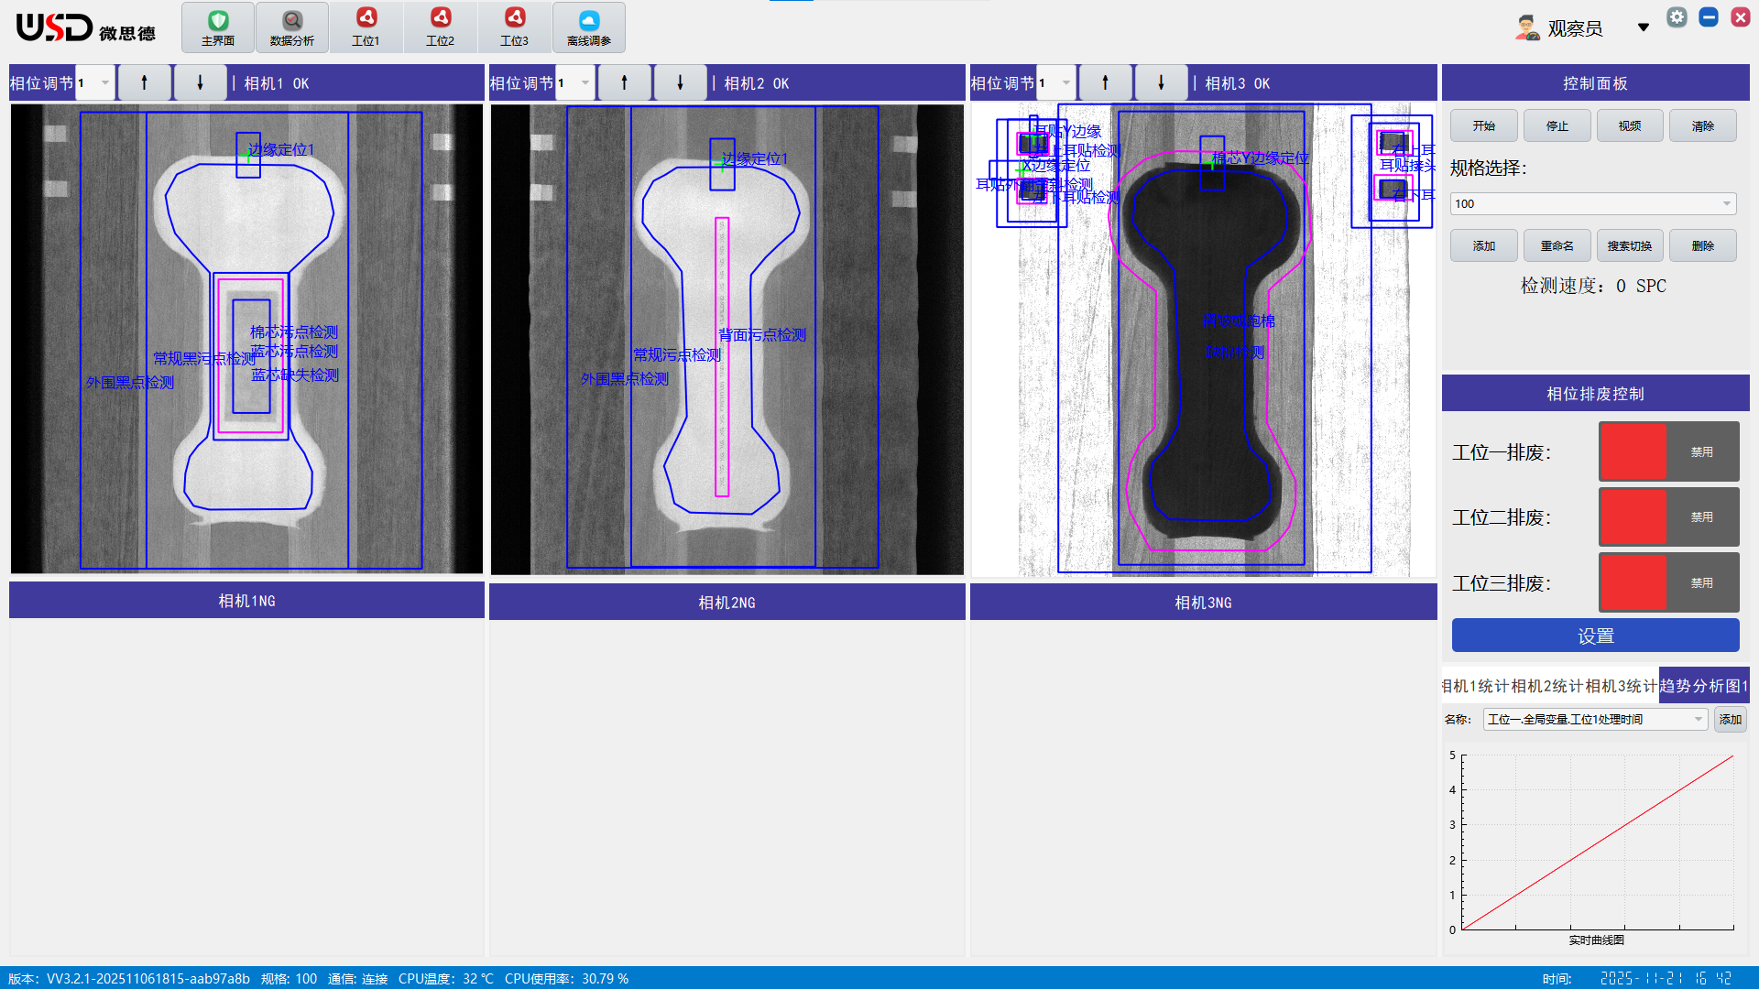Shift camera 1 phase up with arrow
The image size is (1759, 989).
144,83
